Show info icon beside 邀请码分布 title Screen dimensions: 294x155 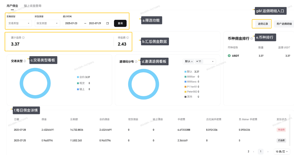(136, 62)
